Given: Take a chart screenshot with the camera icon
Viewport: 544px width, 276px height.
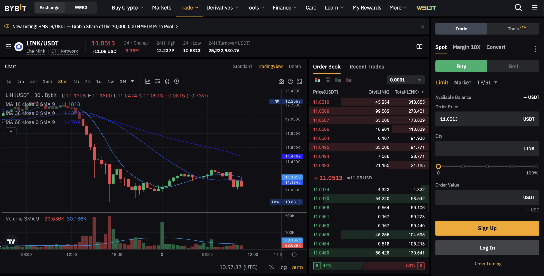Looking at the screenshot, I should tap(281, 81).
